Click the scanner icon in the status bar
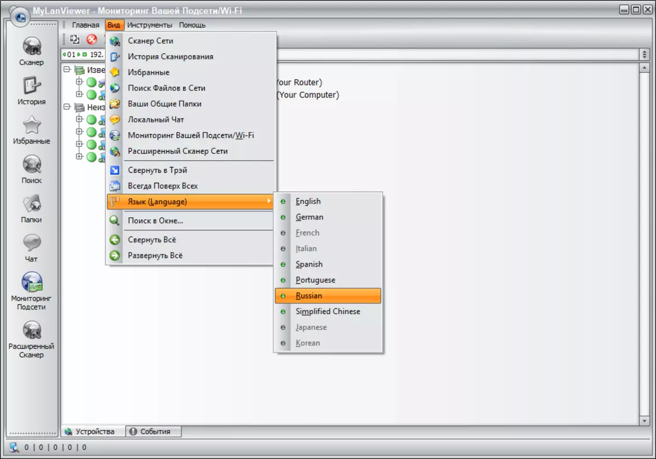The image size is (656, 459). pyautogui.click(x=14, y=447)
